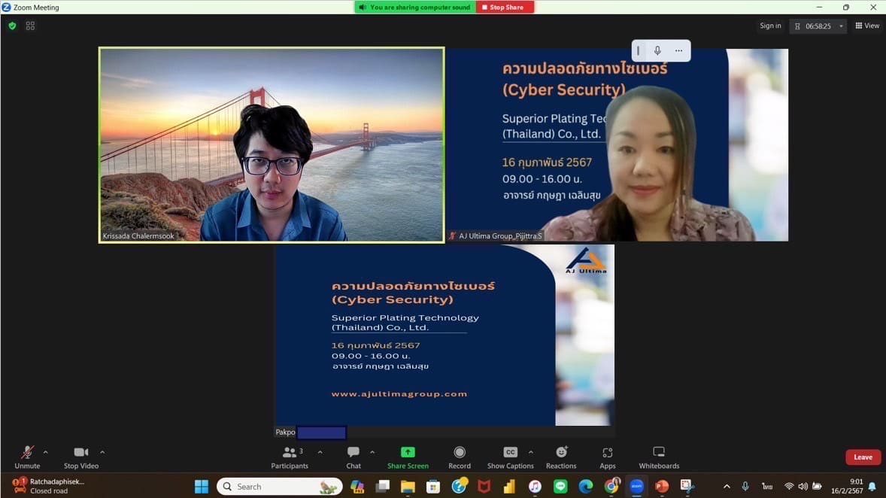Expand the Chat options arrow

tap(372, 452)
